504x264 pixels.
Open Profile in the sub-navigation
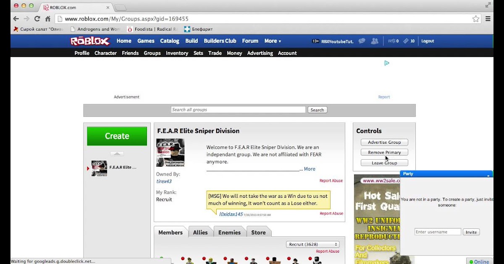click(x=82, y=53)
